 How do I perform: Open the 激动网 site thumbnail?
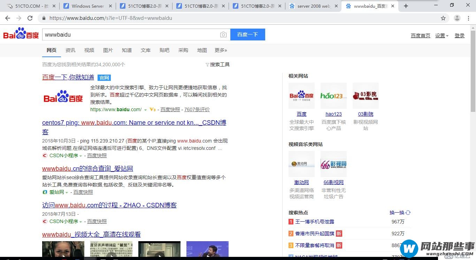tap(301, 164)
